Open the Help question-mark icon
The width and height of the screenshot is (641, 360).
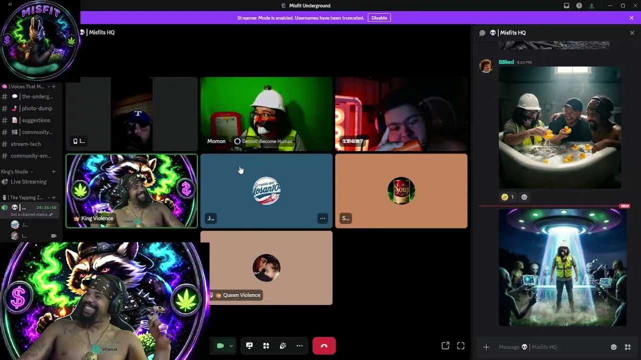click(579, 5)
